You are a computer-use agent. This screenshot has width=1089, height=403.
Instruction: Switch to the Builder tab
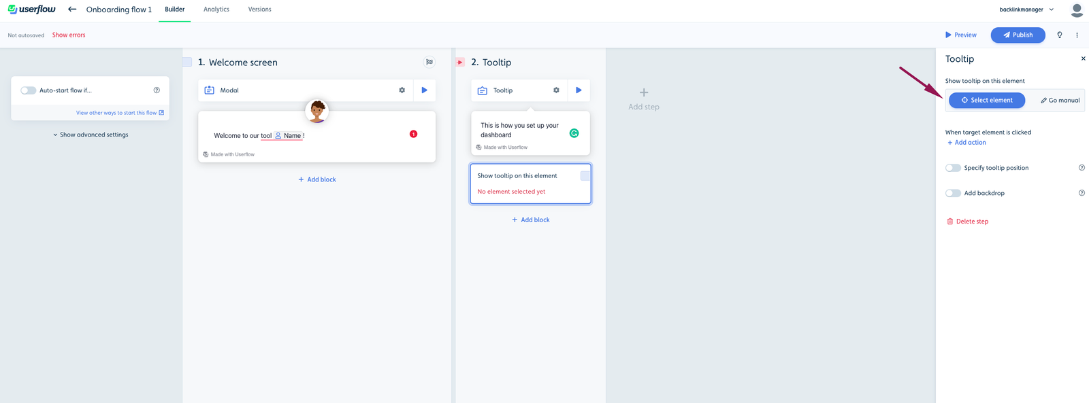[x=175, y=10]
